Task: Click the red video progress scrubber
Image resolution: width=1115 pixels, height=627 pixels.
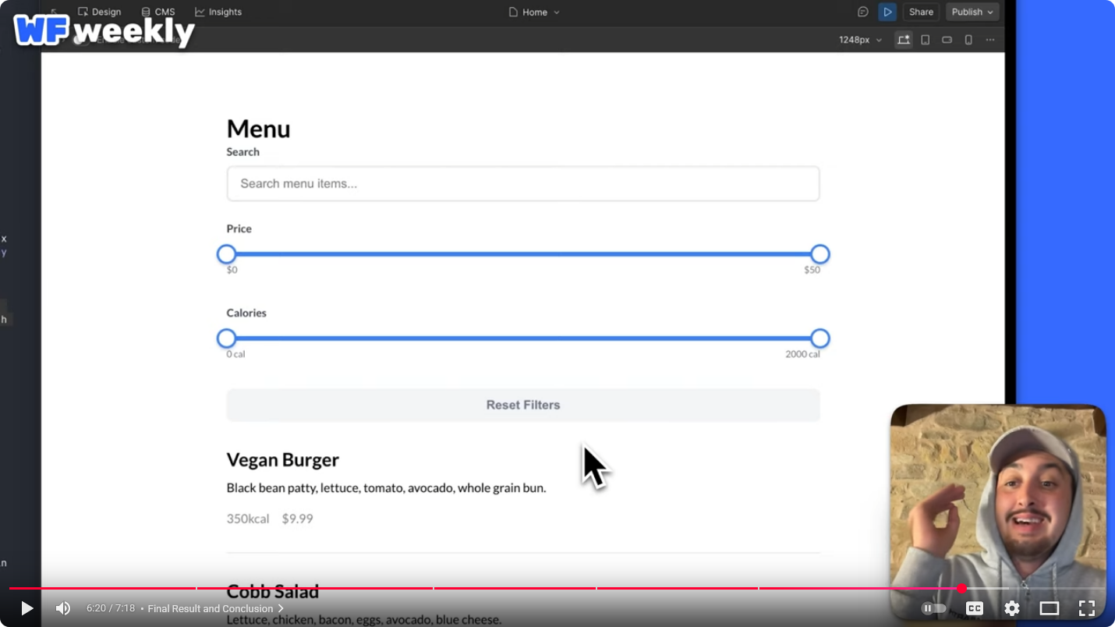Action: tap(961, 589)
